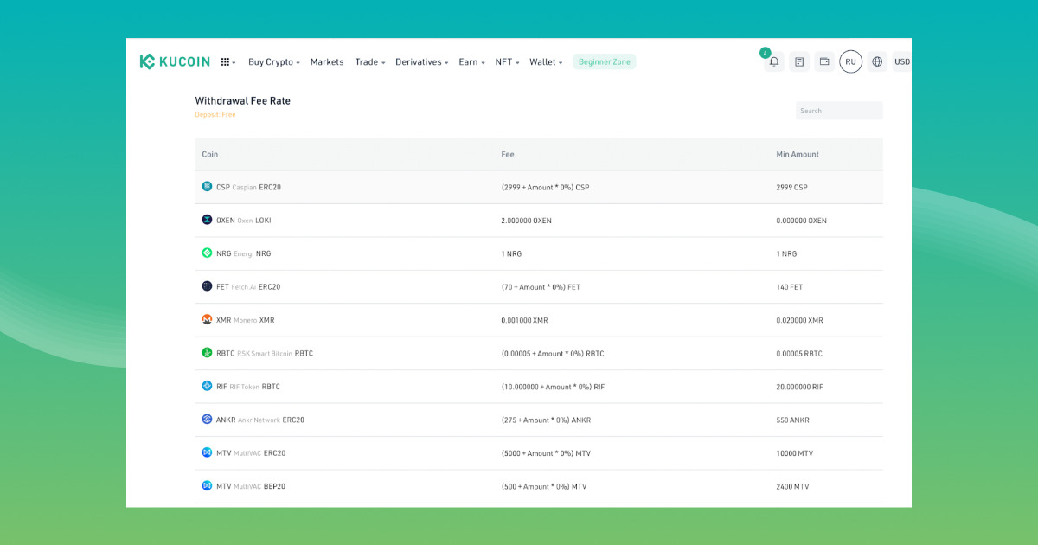The width and height of the screenshot is (1038, 545).
Task: Click the Ankr Network coin icon
Action: click(x=207, y=420)
